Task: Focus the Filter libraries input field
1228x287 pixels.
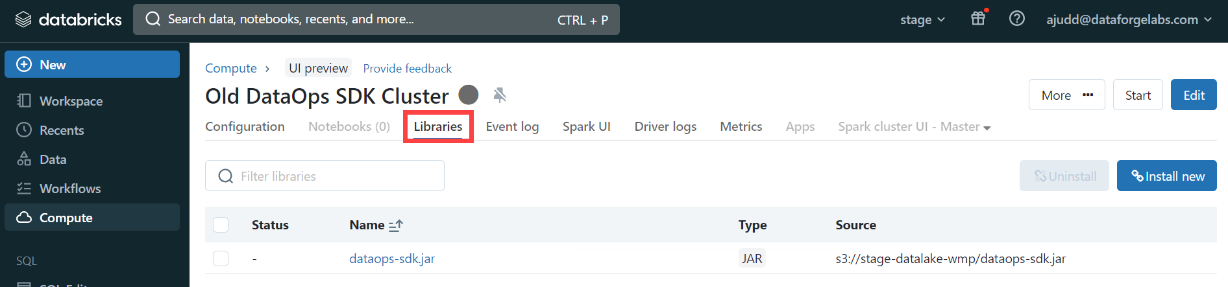Action: pos(325,176)
